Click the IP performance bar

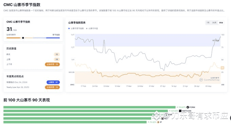click(75, 122)
